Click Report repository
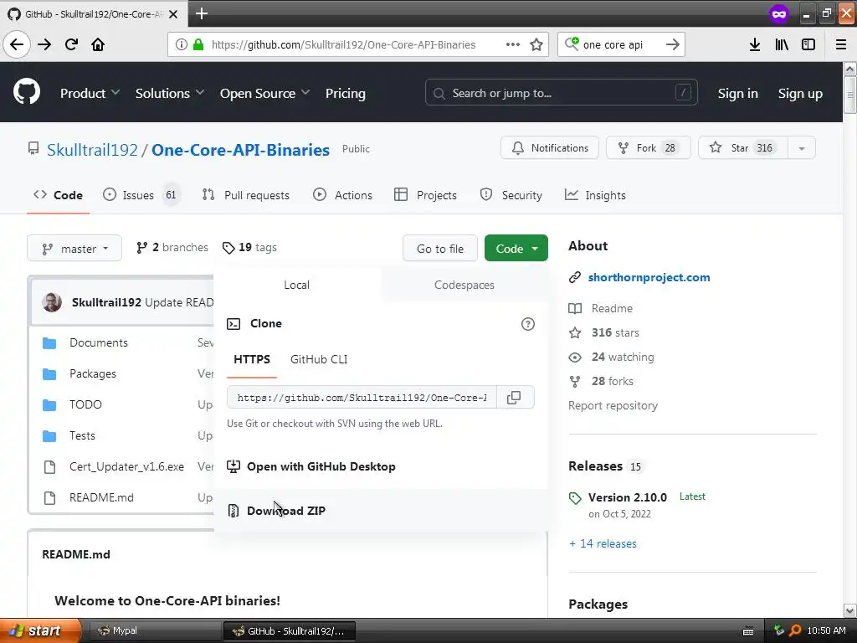This screenshot has height=643, width=857. coord(613,406)
